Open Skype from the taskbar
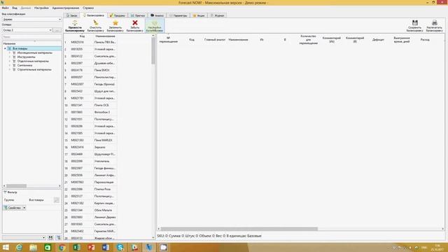 point(120,247)
